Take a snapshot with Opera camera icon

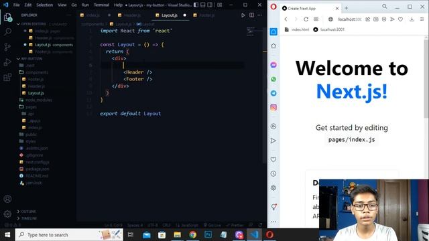375,19
